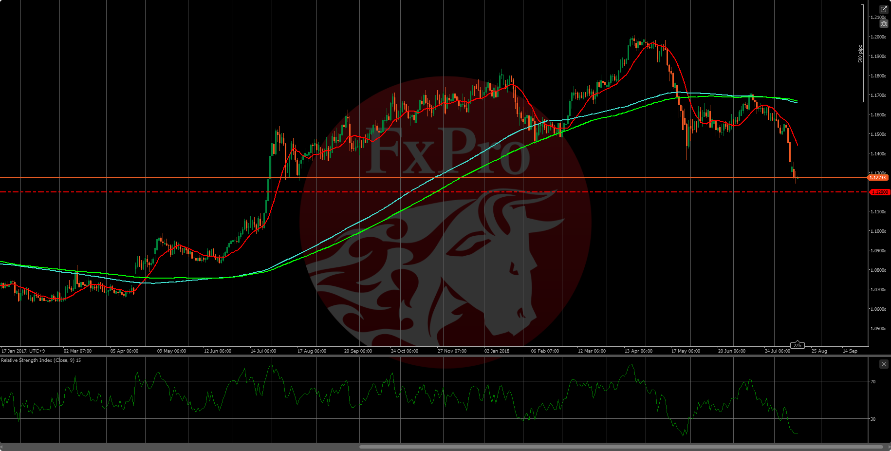Screen dimensions: 891x451
Task: Click the 1.2000 price axis label
Action: coord(878,37)
